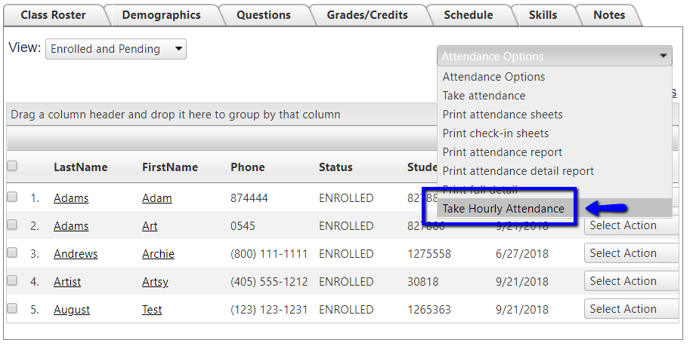Open the Demographics tab
Screen dimensions: 693x355
pos(161,15)
